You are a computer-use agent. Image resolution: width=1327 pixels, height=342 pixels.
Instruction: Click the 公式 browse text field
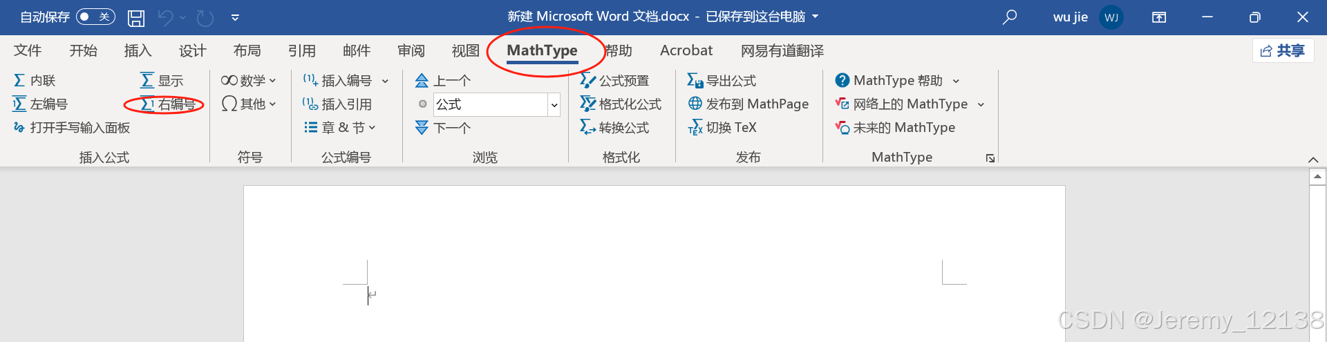[x=491, y=105]
